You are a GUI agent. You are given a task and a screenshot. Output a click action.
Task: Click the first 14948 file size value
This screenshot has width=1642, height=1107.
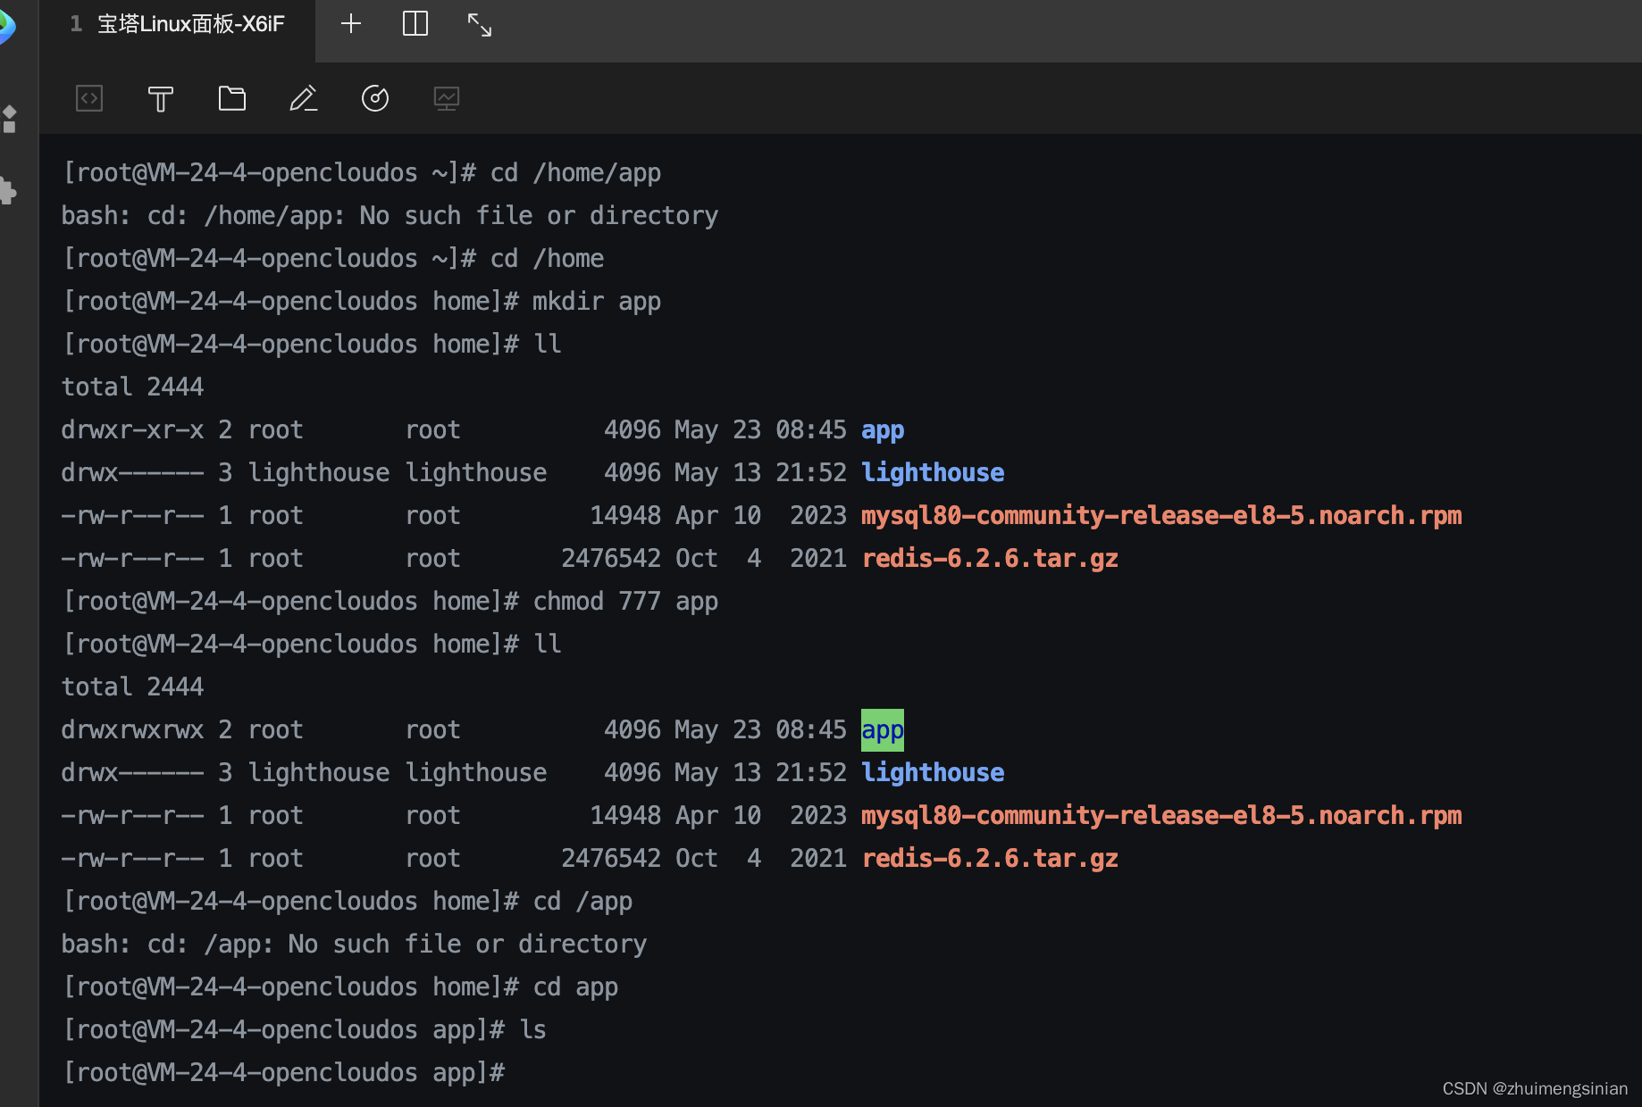pos(625,515)
